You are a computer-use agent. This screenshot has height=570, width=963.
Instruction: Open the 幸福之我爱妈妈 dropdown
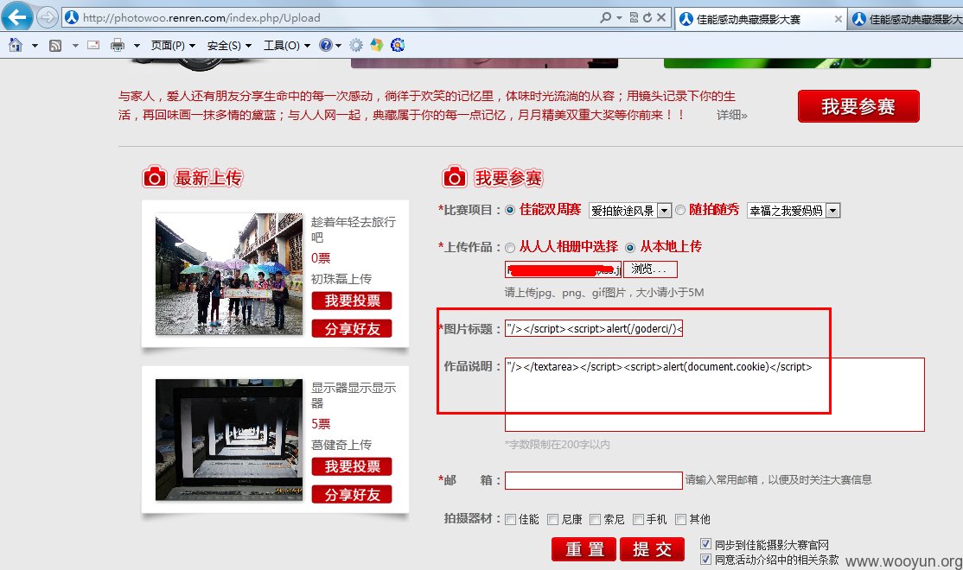(793, 211)
